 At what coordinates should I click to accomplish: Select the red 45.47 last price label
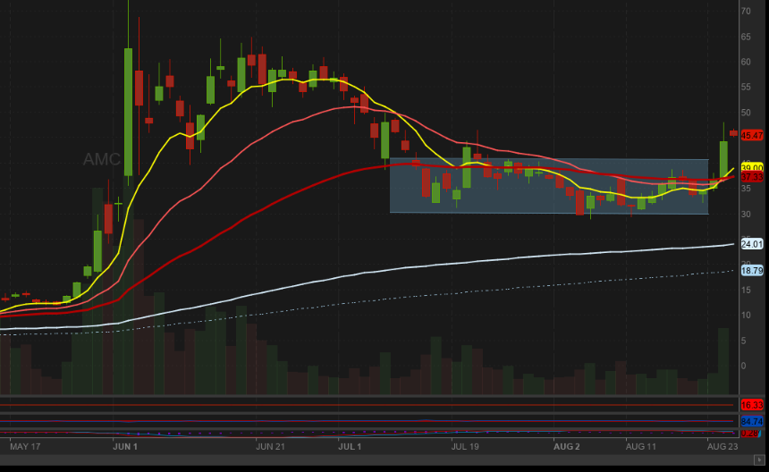[751, 135]
